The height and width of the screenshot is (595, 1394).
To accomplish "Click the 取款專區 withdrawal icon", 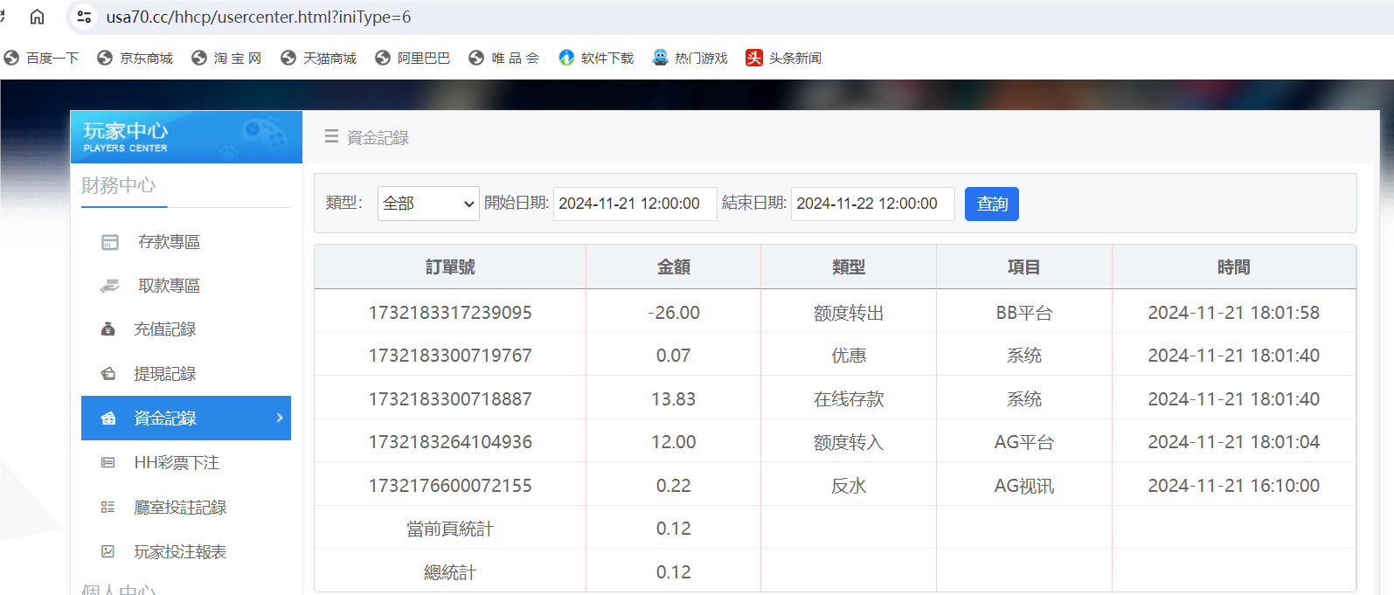I will (110, 286).
